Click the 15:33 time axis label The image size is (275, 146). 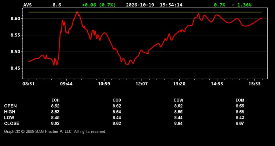255,84
